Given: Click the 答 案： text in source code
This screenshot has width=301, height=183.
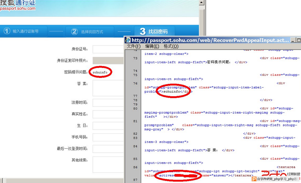Looking at the screenshot, I should pos(212,150).
